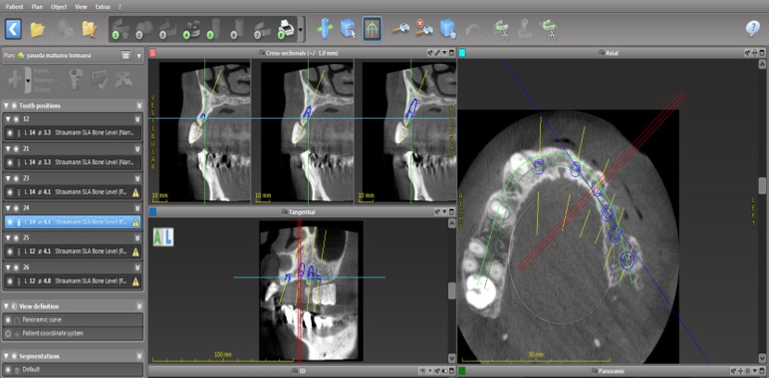Open the folder icon in toolbar
The width and height of the screenshot is (769, 378).
pyautogui.click(x=38, y=29)
